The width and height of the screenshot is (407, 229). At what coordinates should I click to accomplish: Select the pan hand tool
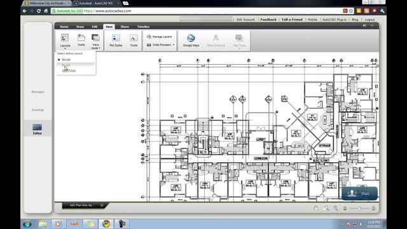tap(316, 208)
